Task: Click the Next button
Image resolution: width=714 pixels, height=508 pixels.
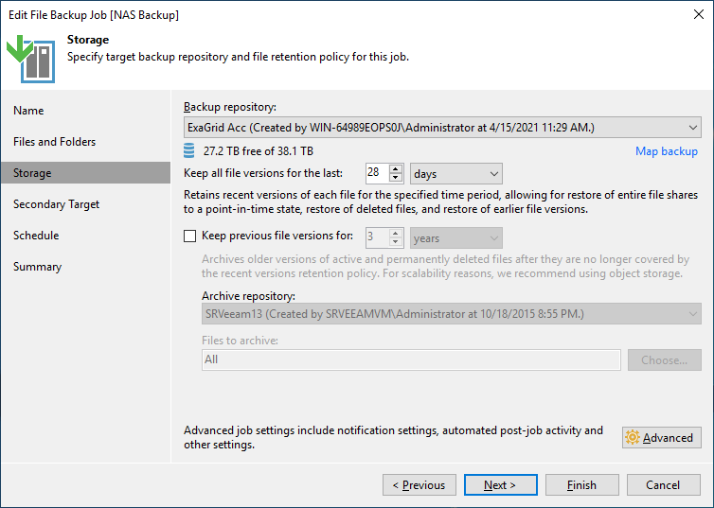Action: 500,484
